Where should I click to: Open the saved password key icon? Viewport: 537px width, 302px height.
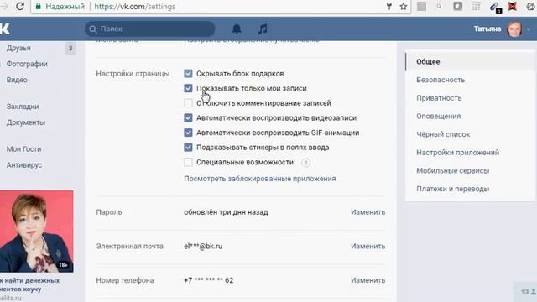[x=389, y=6]
